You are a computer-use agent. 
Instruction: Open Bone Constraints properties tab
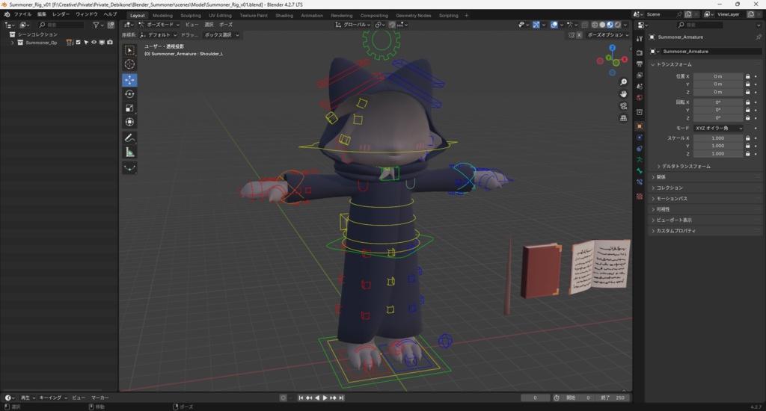tap(640, 182)
